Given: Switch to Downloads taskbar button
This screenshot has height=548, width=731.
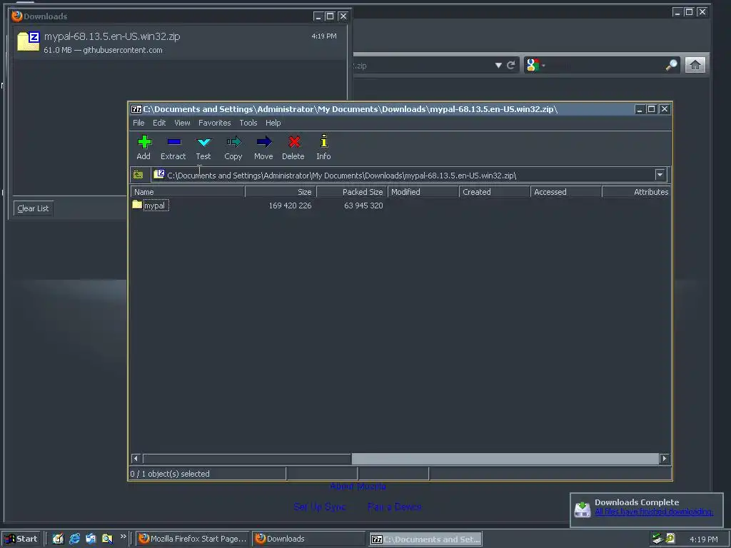Looking at the screenshot, I should (308, 539).
